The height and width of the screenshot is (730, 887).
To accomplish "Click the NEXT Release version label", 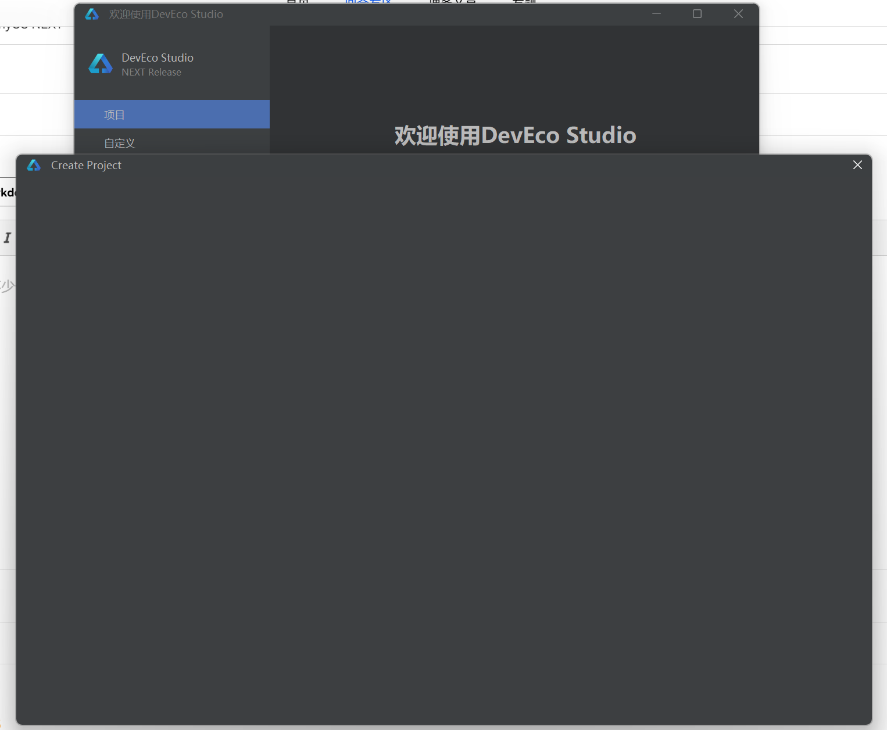I will pos(151,73).
